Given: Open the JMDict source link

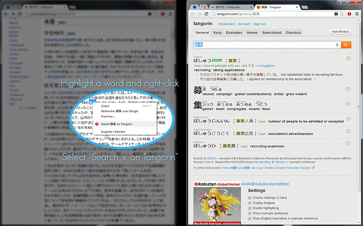Looking at the screenshot, I should click(212, 158).
